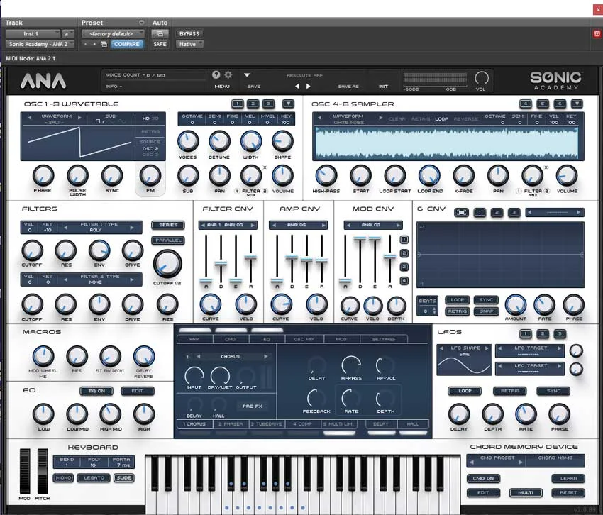
Task: Click the SAVE AS button
Action: pos(348,87)
